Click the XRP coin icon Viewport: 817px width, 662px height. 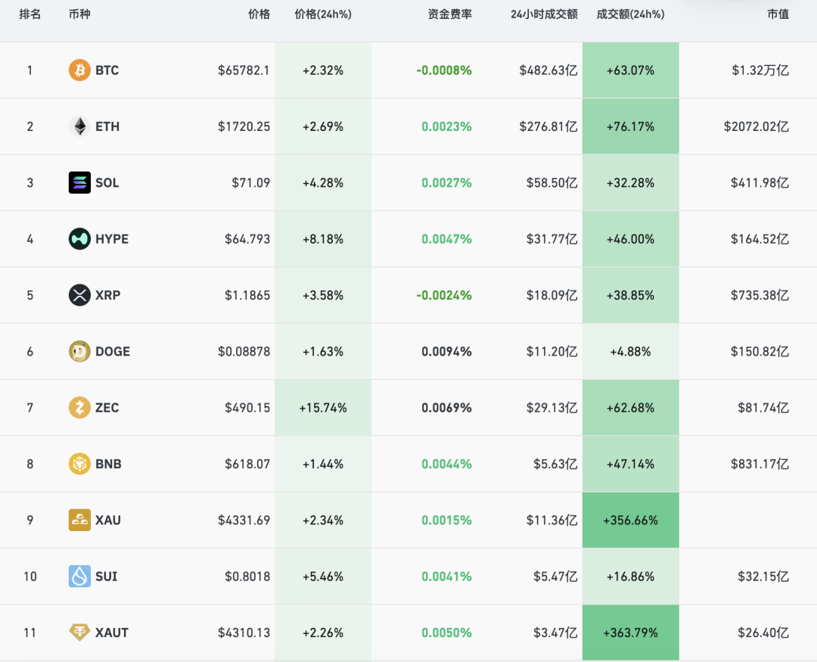79,295
